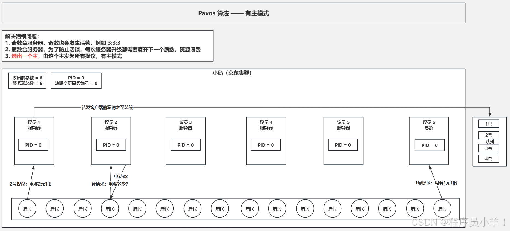Click the title "Paxos 算法 —— 有主模式"
The height and width of the screenshot is (231, 510).
(234, 13)
